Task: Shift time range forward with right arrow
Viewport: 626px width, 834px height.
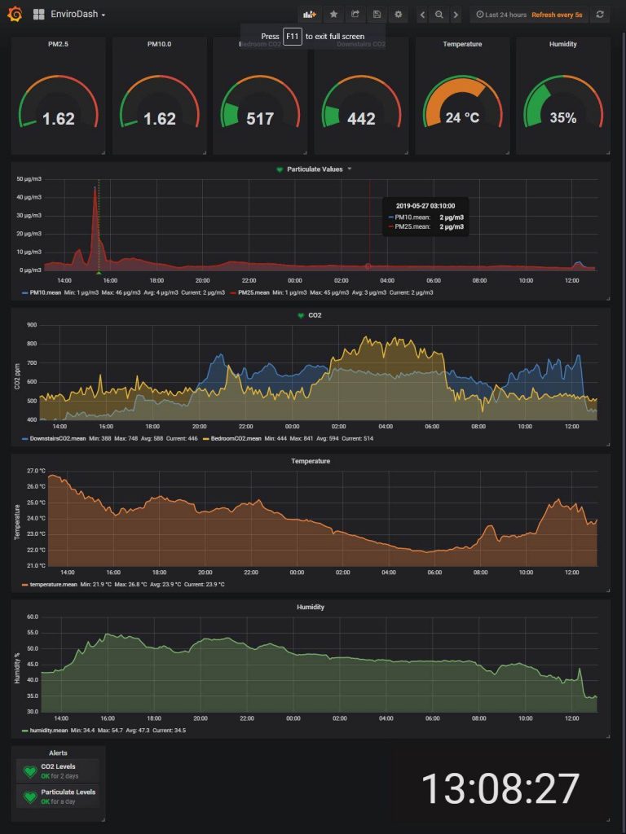Action: [x=456, y=15]
